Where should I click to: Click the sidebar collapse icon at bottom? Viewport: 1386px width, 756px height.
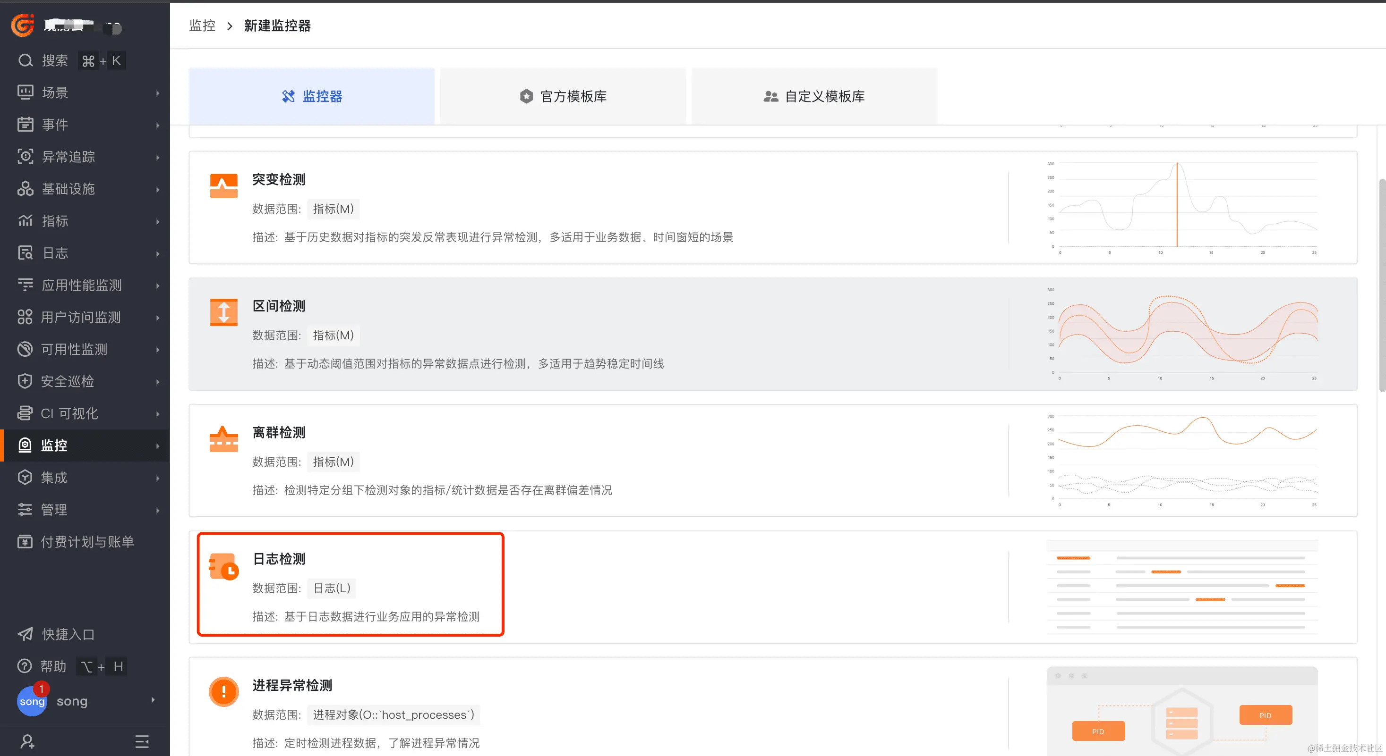(142, 741)
